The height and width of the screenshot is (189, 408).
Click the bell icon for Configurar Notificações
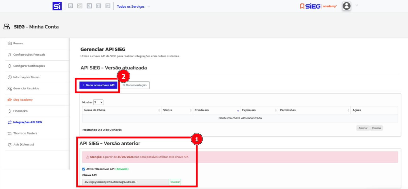(x=10, y=66)
